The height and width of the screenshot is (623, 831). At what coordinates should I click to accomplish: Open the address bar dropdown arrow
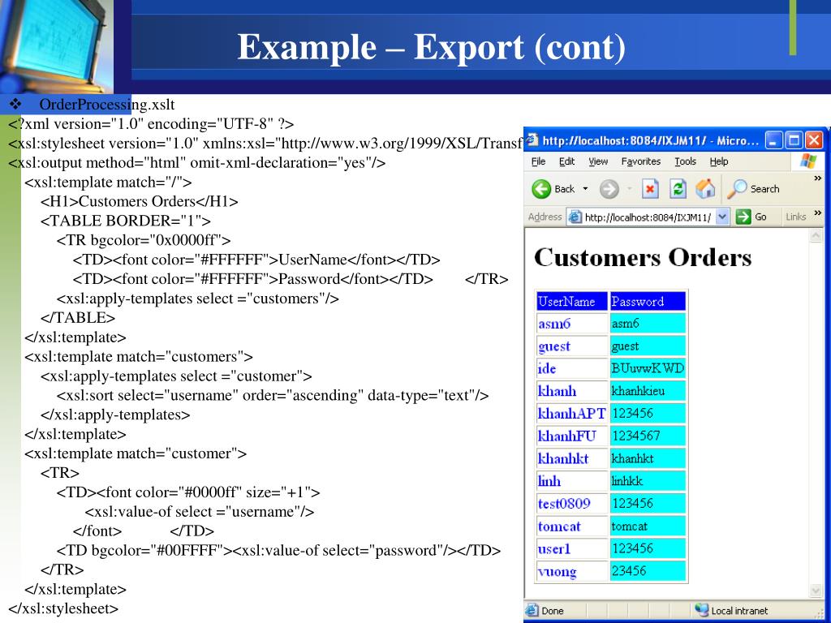point(722,216)
